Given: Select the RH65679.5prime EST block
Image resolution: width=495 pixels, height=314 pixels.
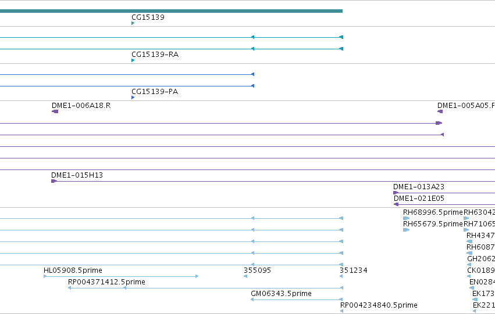Looking at the screenshot, I should (x=406, y=230).
